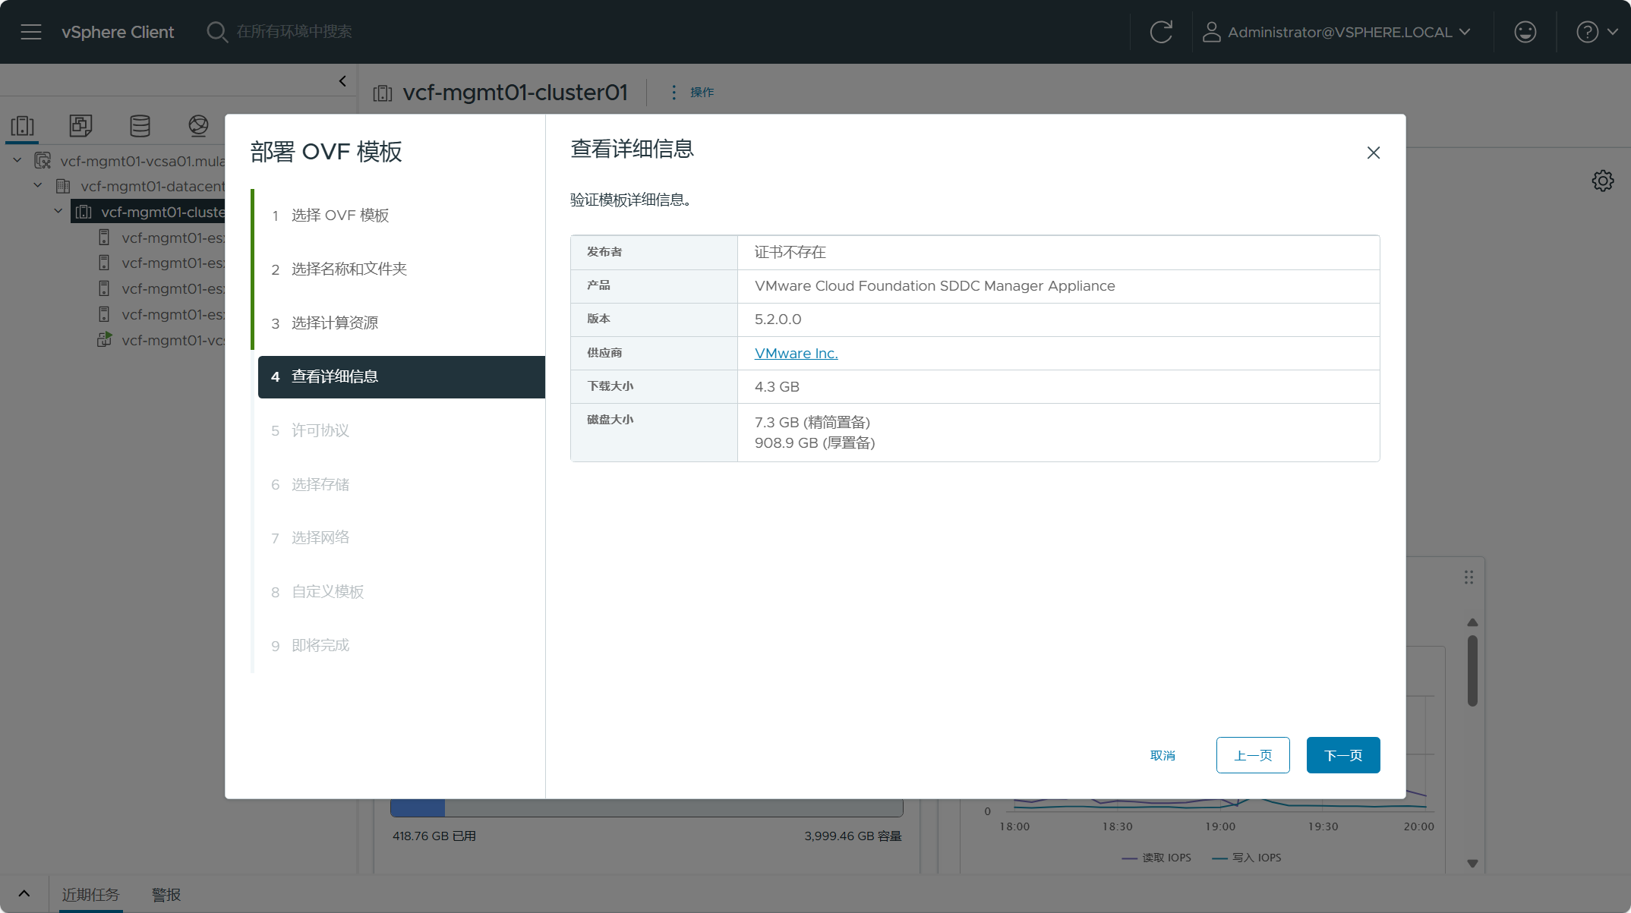
Task: Open the 近期任务 tab
Action: pos(90,895)
